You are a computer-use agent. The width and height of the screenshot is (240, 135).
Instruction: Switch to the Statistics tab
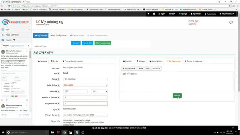point(127,61)
